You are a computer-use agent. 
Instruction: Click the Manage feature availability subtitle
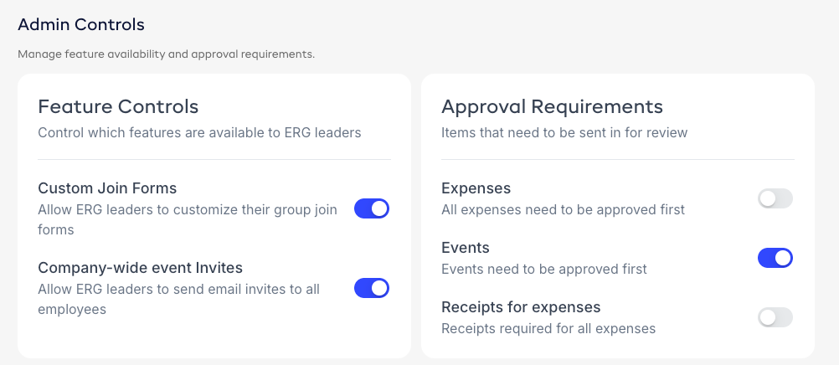[x=166, y=55]
